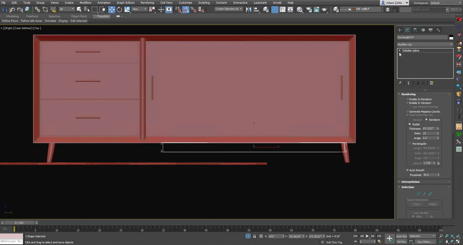Click the object color swatch beside Rectangle047
The image size is (463, 245).
(451, 37)
